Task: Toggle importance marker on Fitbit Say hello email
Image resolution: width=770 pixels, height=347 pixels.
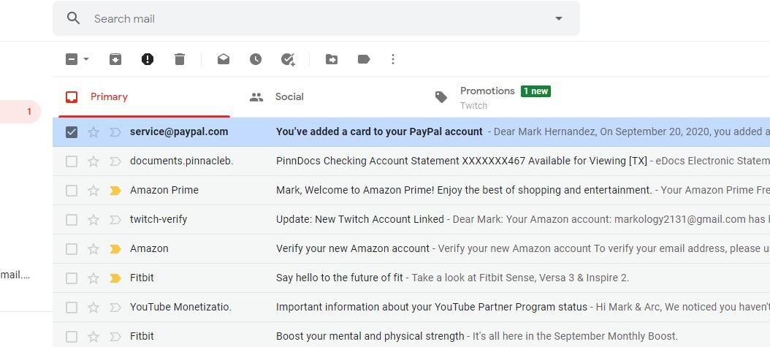Action: pyautogui.click(x=115, y=278)
